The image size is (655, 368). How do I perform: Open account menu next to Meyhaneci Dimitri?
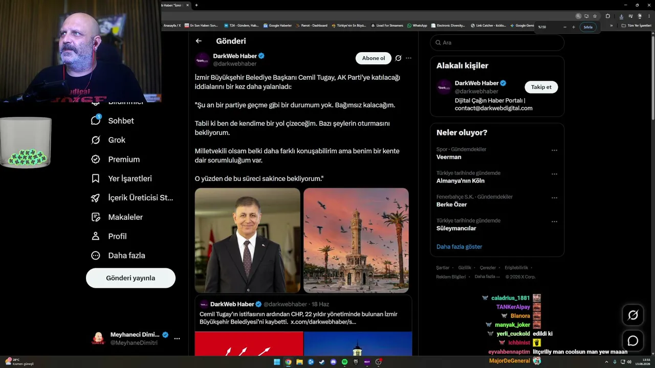(177, 338)
